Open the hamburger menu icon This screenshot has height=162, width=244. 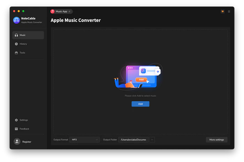coord(229,12)
